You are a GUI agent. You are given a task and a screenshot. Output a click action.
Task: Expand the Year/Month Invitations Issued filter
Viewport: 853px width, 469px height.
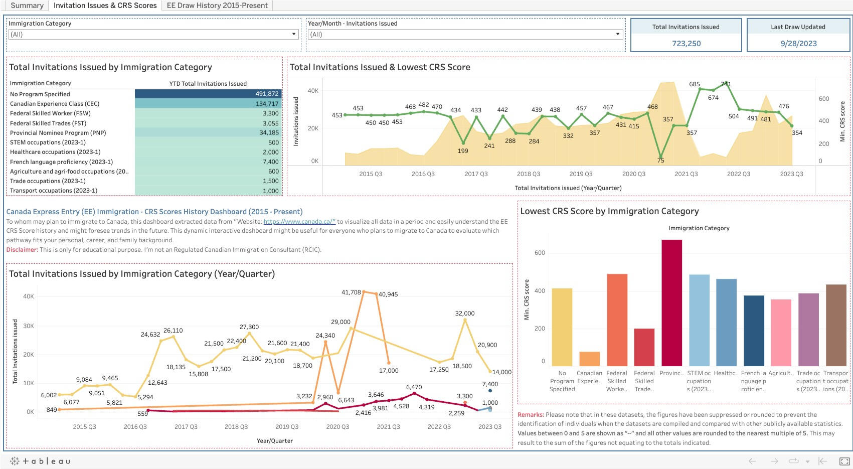click(x=617, y=34)
